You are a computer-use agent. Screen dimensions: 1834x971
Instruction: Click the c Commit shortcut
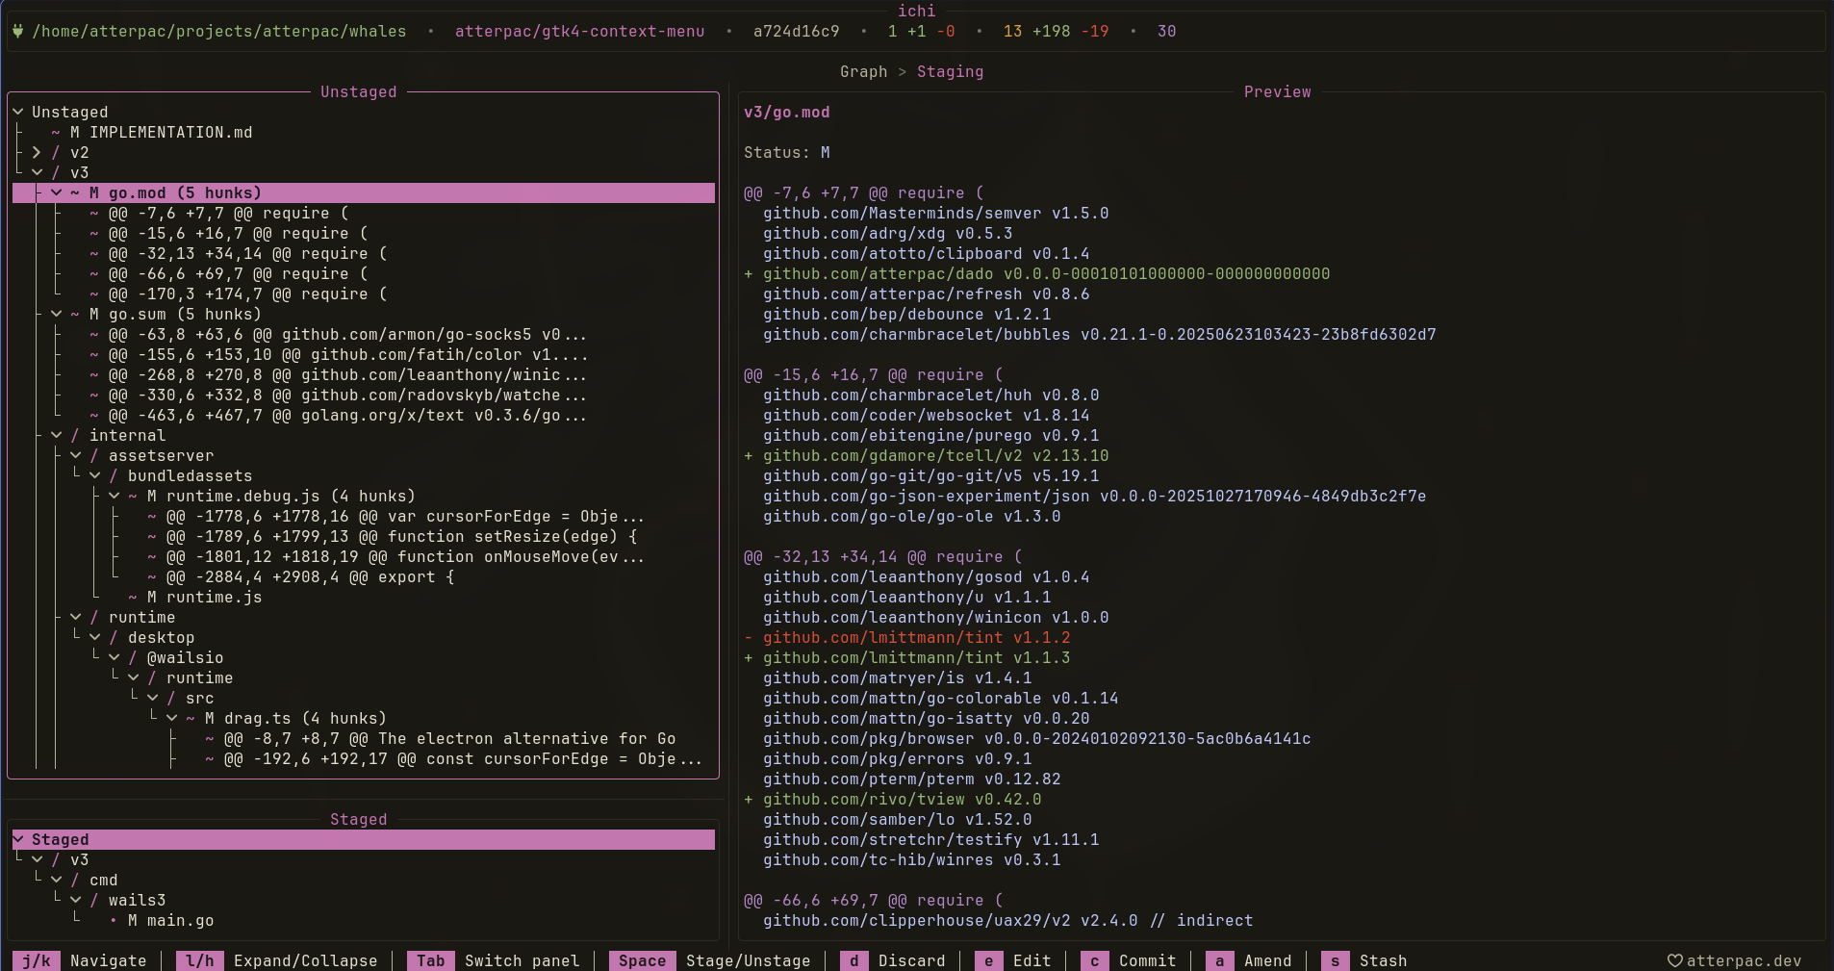pos(1129,960)
